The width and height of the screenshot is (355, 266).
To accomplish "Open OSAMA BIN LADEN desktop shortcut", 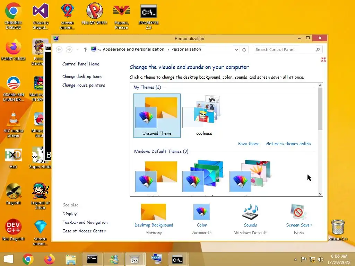I will (x=13, y=89).
